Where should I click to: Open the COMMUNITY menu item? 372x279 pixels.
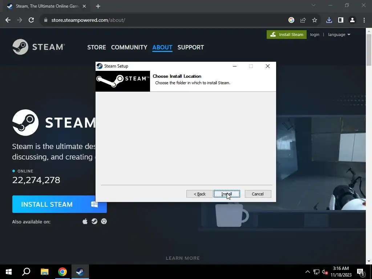pyautogui.click(x=129, y=47)
